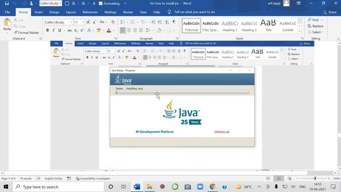Open the Ribbon Display Options icon
The height and width of the screenshot is (192, 341).
point(298,3)
